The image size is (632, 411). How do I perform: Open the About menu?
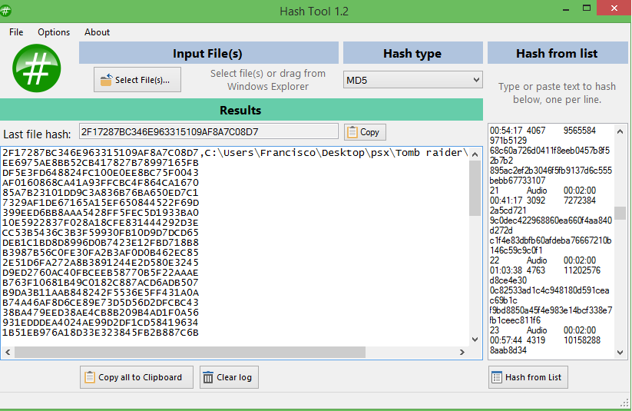[97, 32]
